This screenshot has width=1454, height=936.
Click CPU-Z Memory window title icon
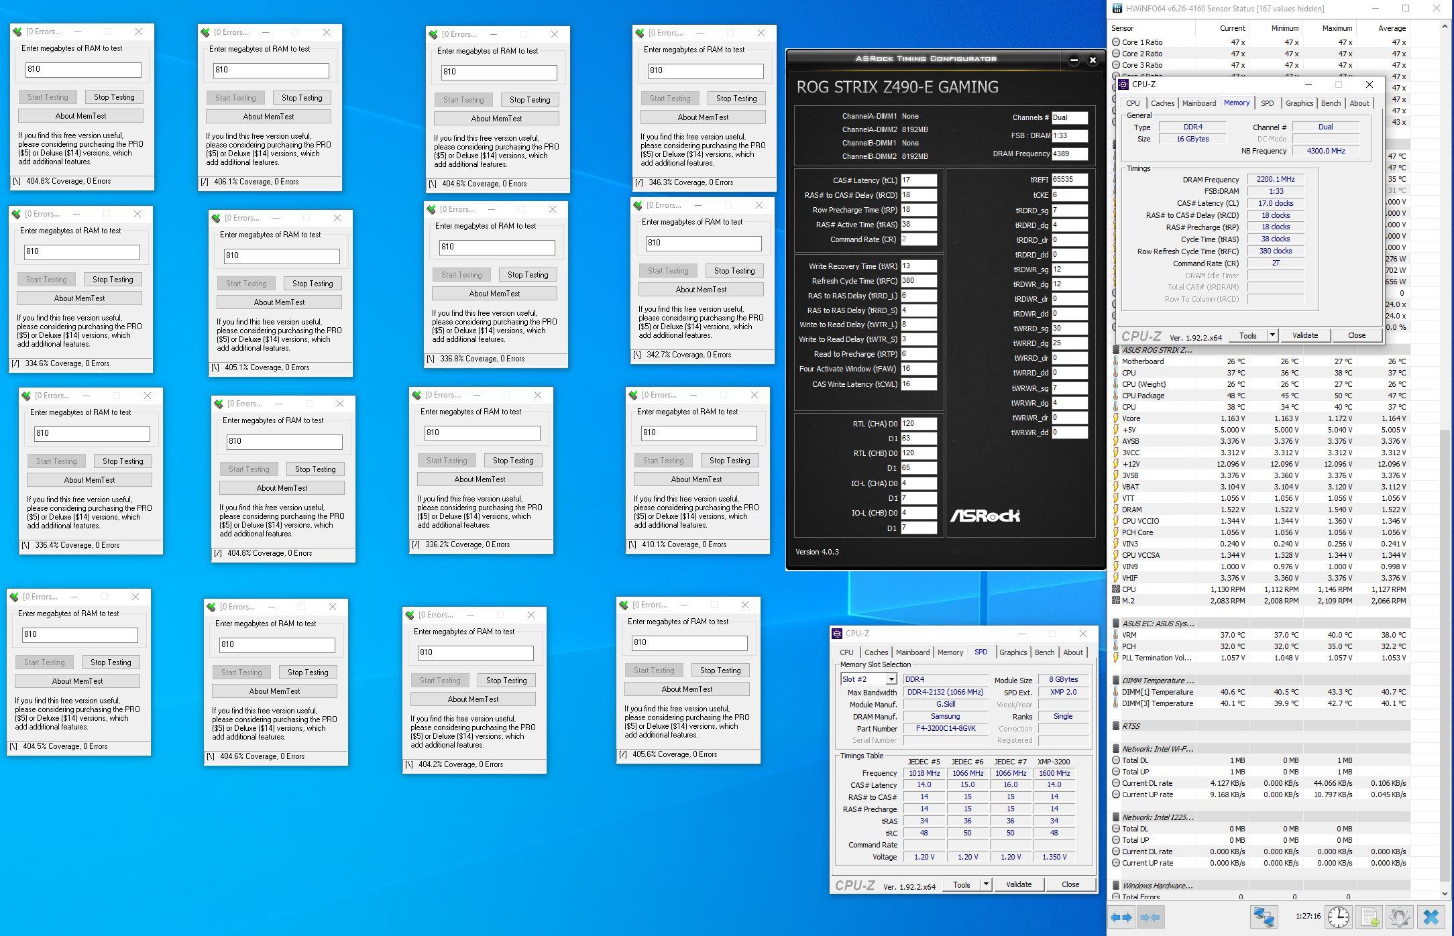pyautogui.click(x=1123, y=84)
